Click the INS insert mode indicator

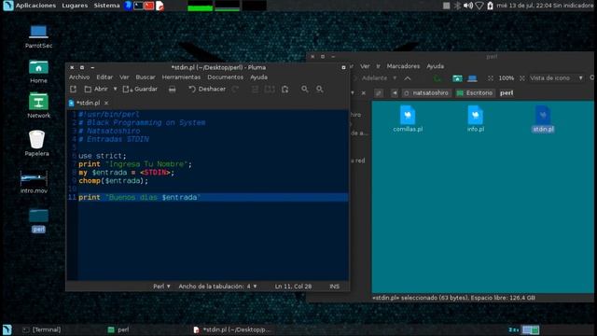(x=334, y=287)
